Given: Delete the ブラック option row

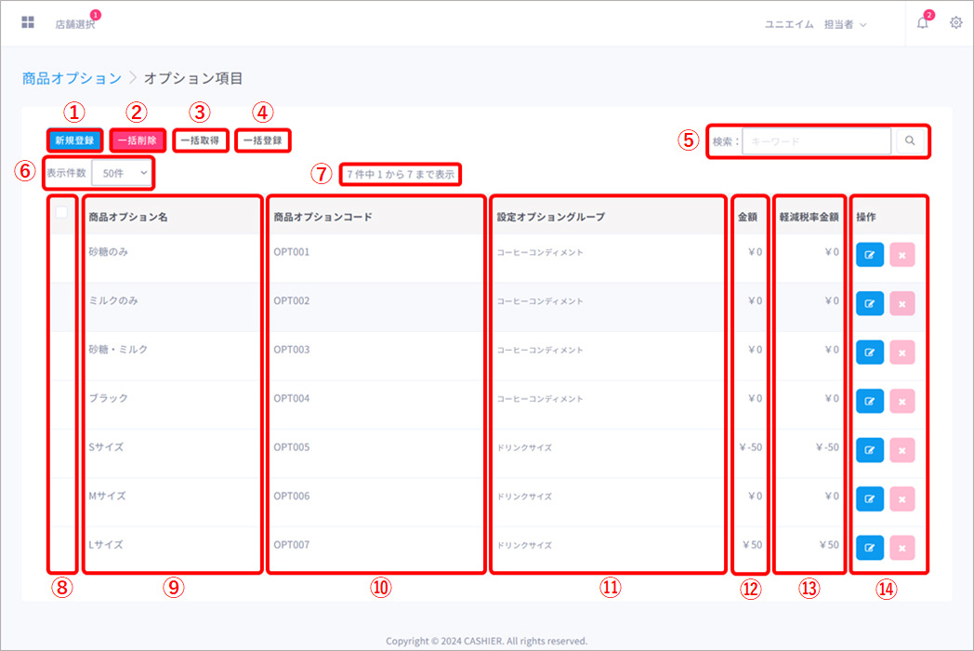Looking at the screenshot, I should pos(902,402).
